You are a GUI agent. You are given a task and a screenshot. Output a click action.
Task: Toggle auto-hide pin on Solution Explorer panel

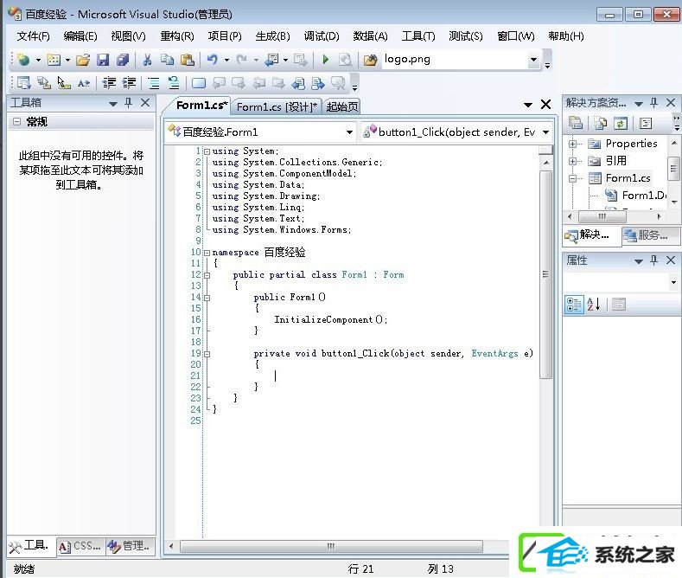tap(653, 103)
